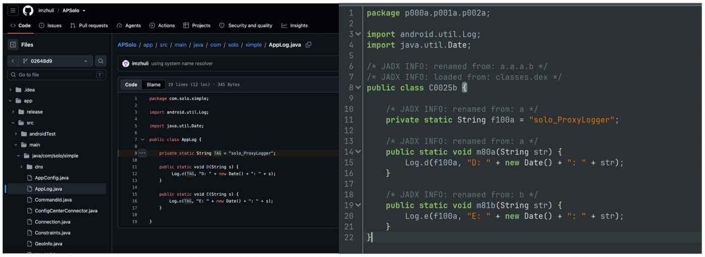Screen dimensions: 705x257
Task: Open the Agents tab
Action: (128, 26)
